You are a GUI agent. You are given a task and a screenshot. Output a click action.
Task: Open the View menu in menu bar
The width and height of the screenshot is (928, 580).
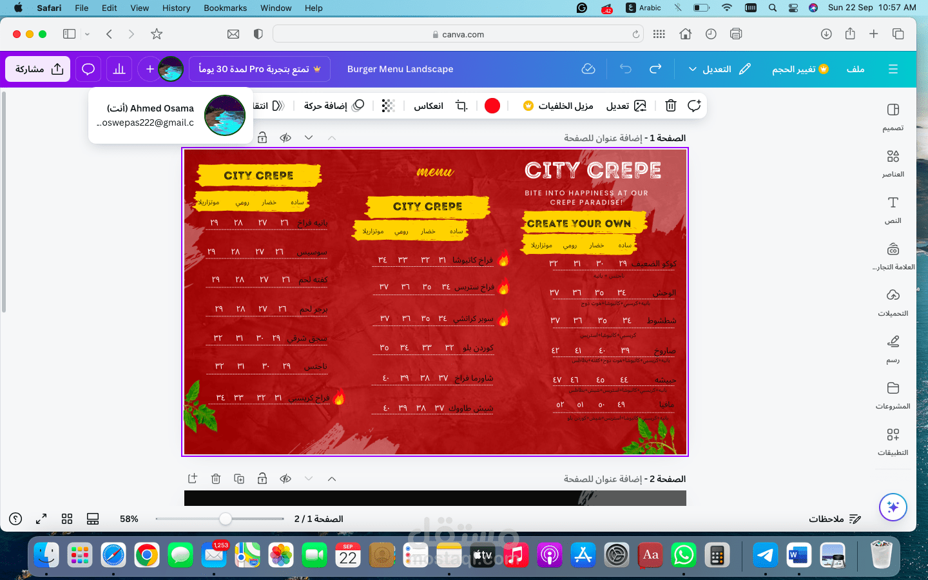[140, 8]
